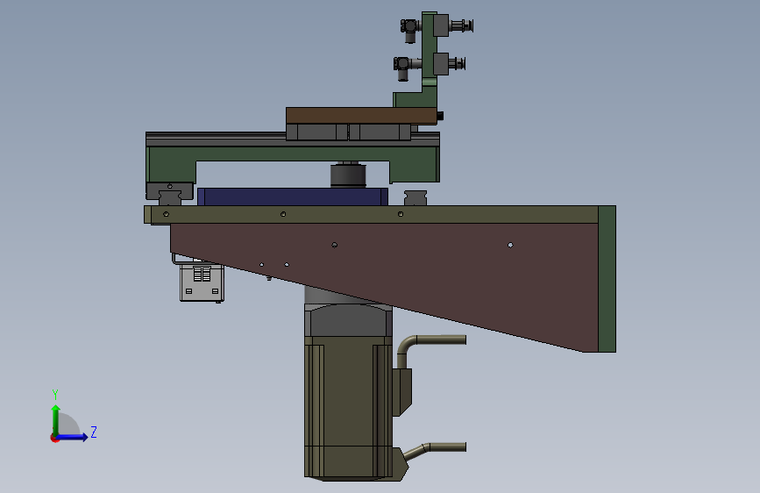Select the green bridge-shaped carriage frame
This screenshot has height=493, width=760.
293,154
